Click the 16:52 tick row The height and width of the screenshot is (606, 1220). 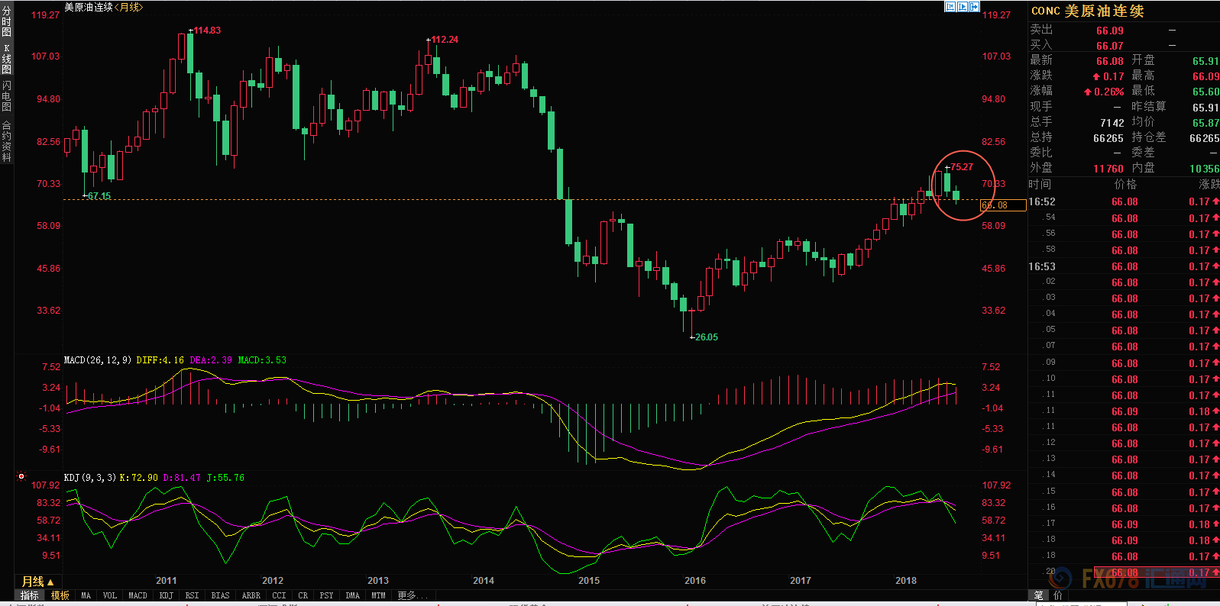point(1124,201)
